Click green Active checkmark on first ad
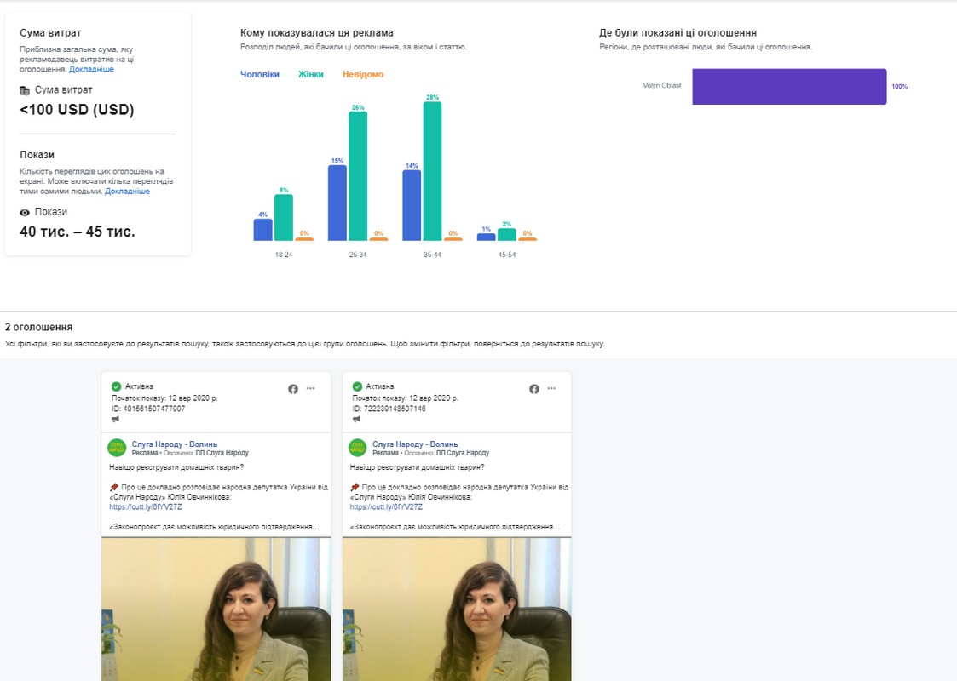The image size is (957, 681). (117, 386)
